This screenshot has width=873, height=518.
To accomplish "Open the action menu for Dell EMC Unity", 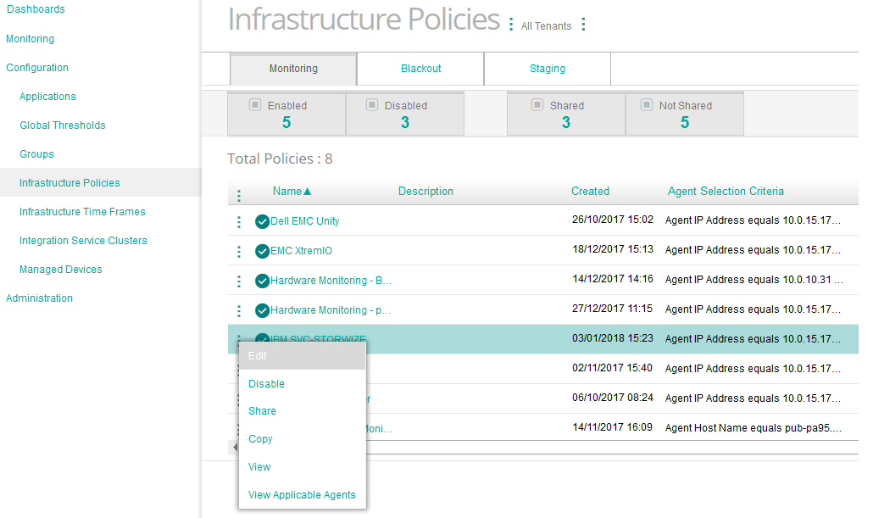I will [x=238, y=221].
